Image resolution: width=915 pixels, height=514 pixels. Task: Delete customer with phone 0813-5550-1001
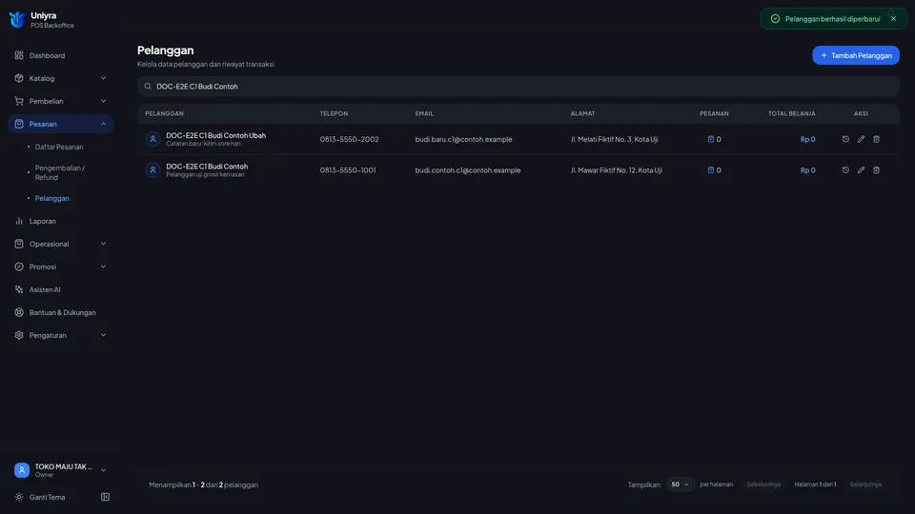click(x=876, y=170)
